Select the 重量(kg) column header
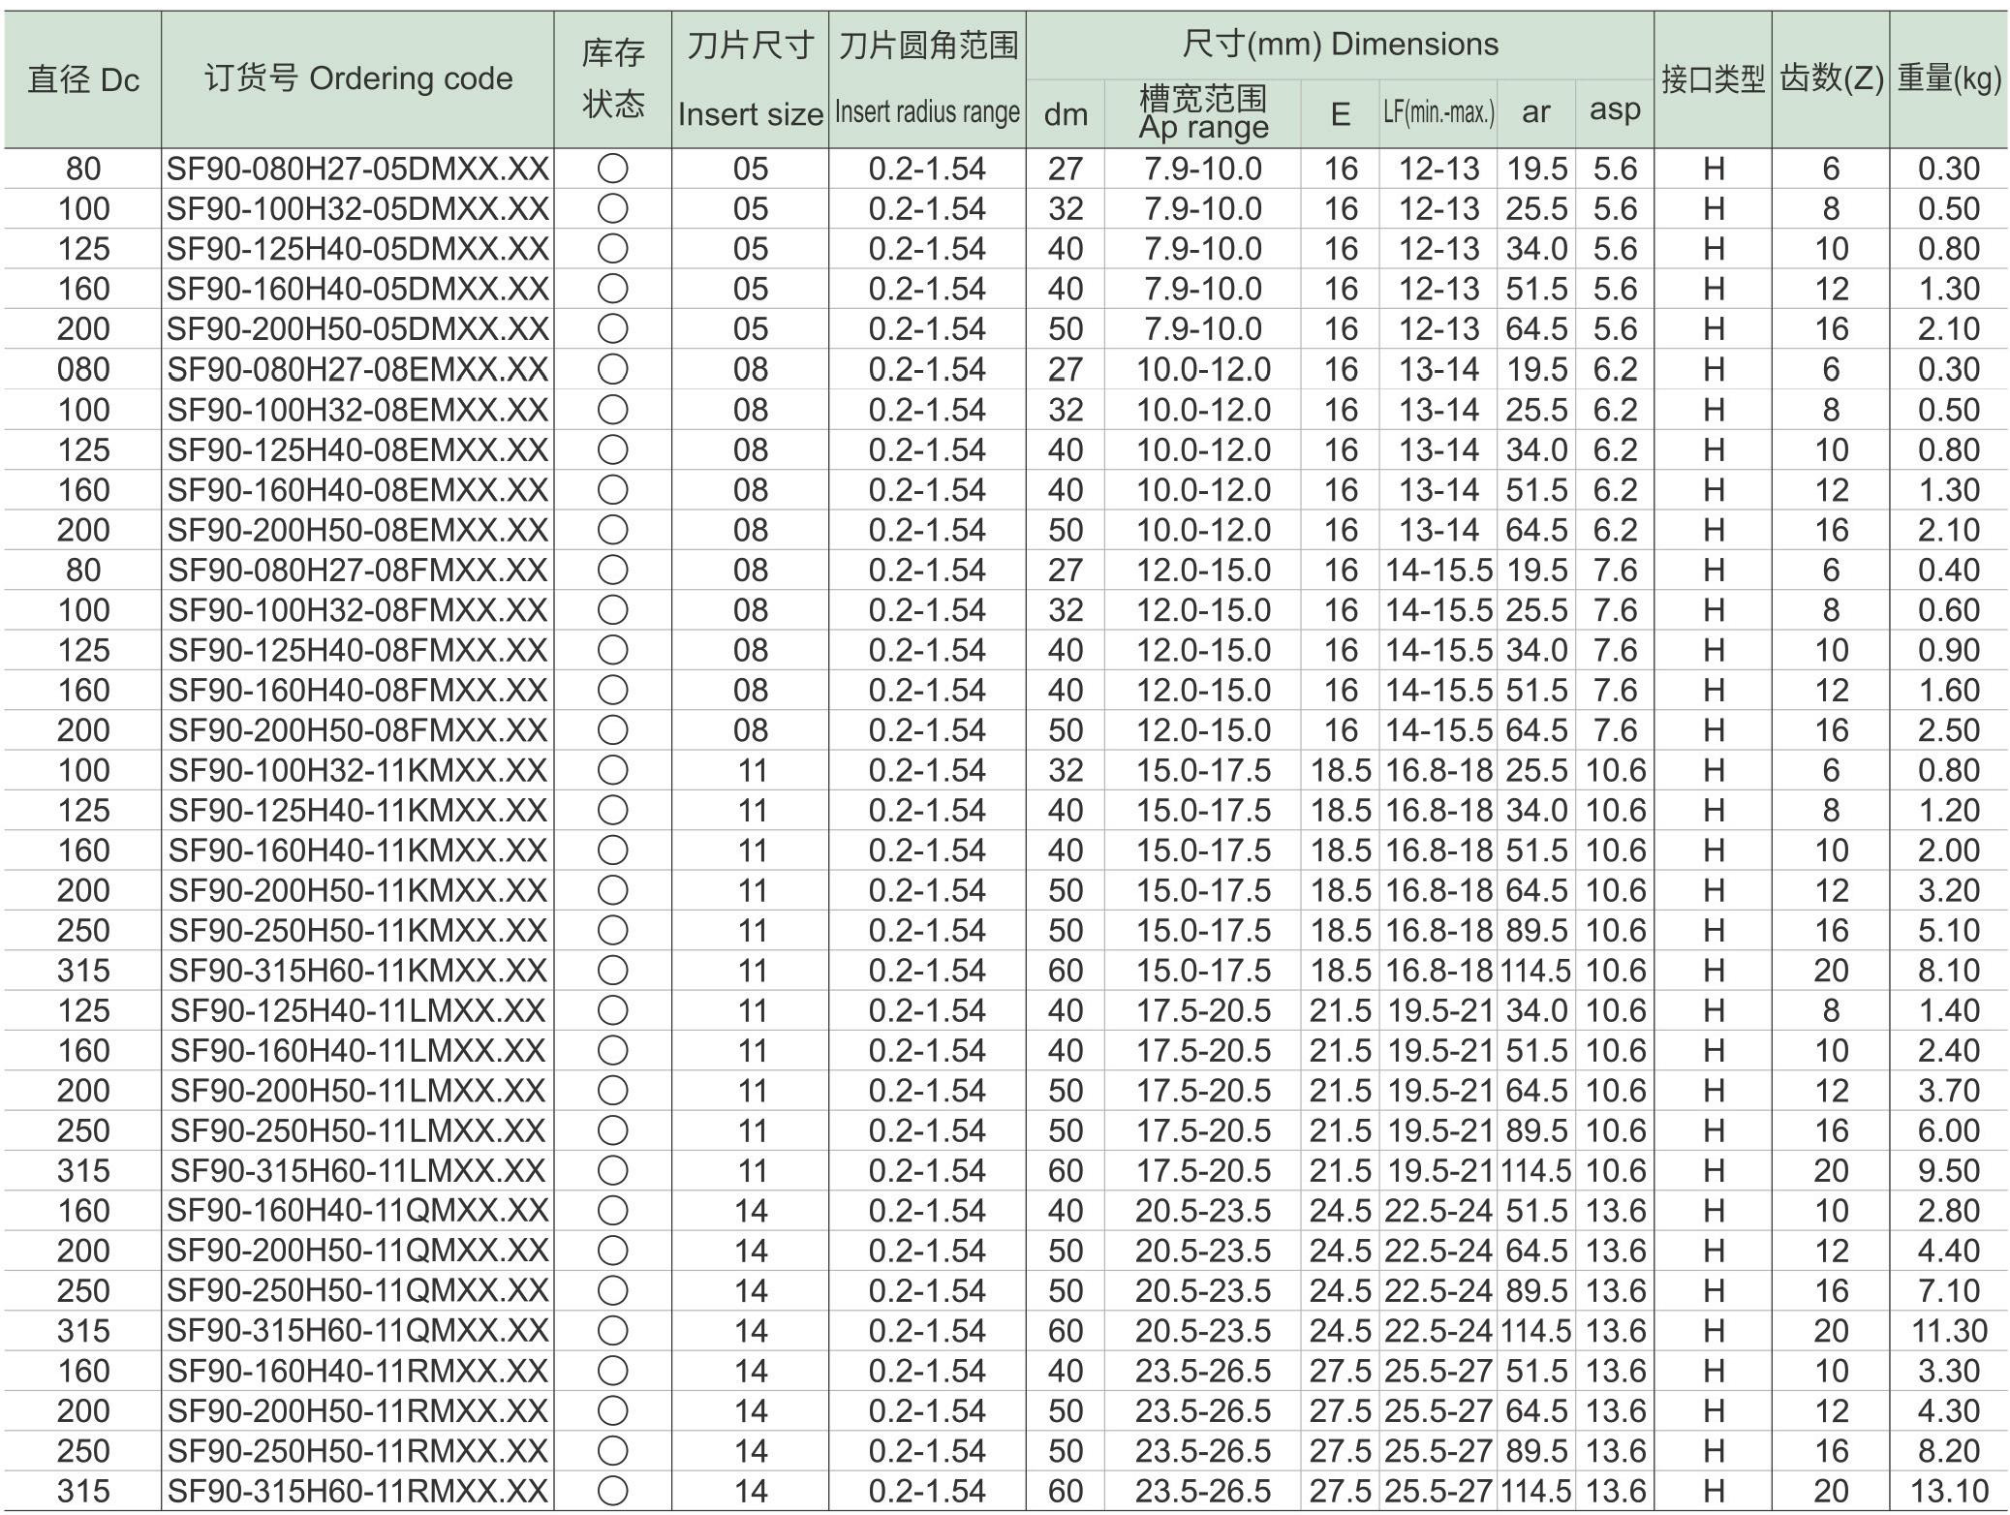 (x=1949, y=78)
